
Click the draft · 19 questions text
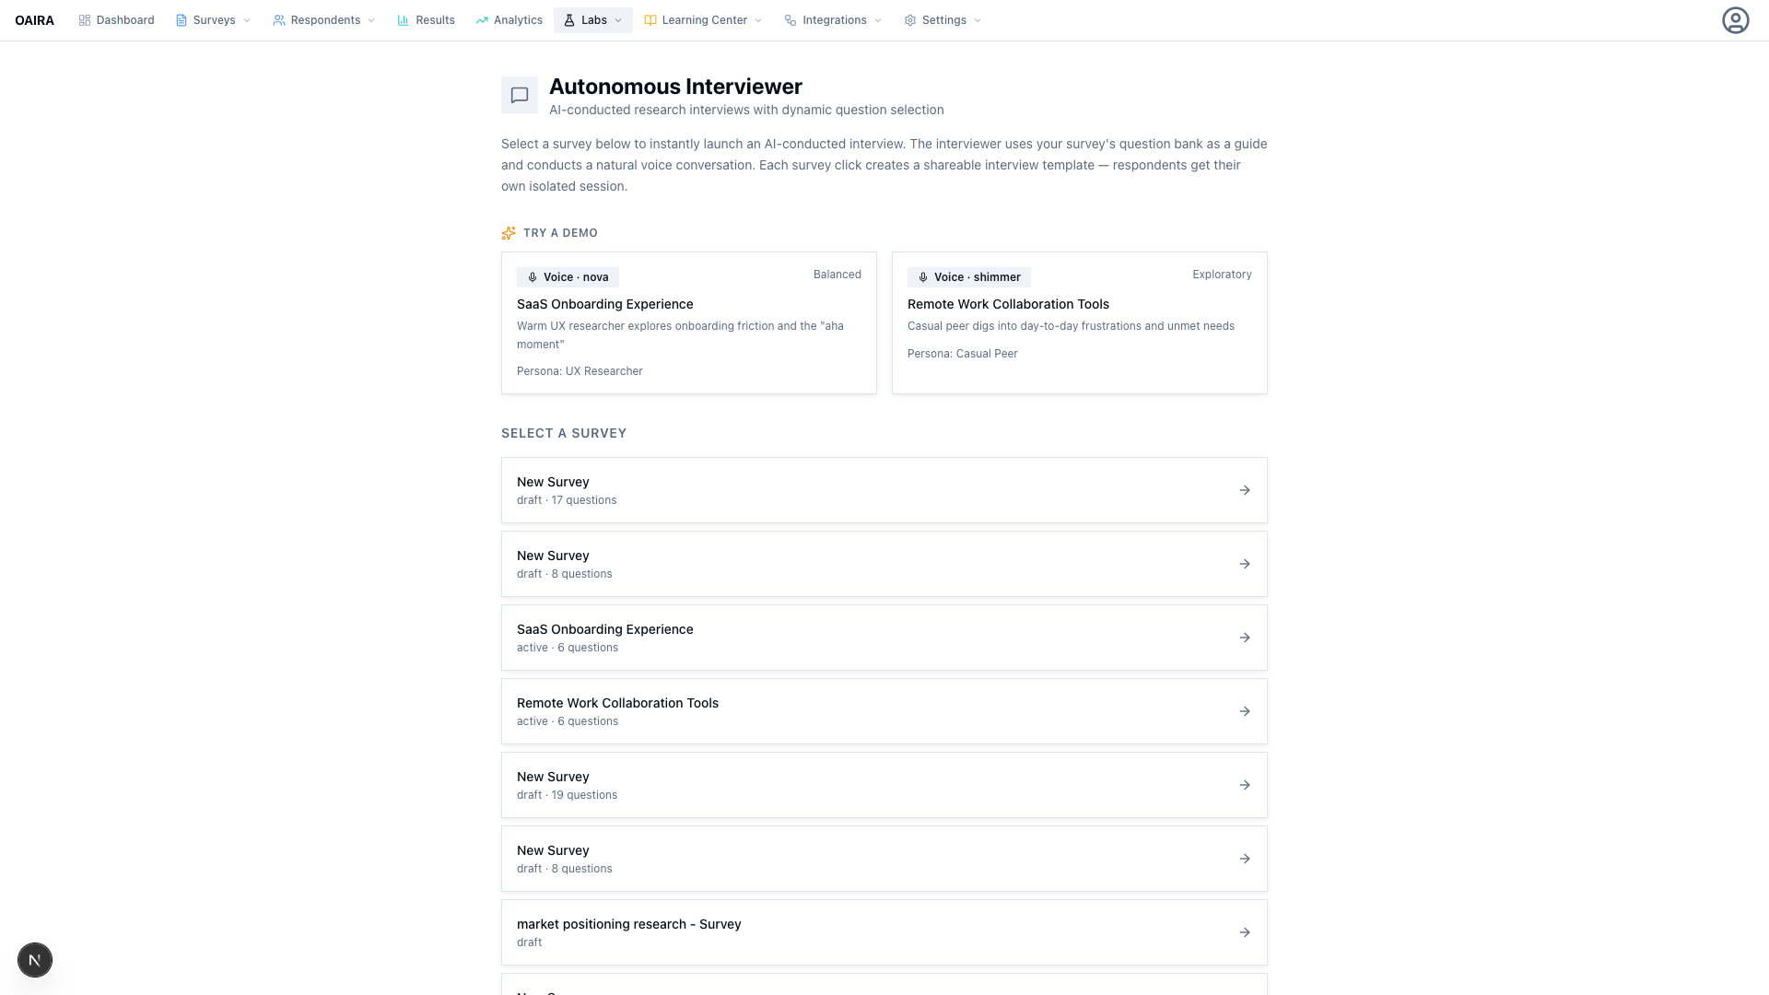tap(567, 795)
